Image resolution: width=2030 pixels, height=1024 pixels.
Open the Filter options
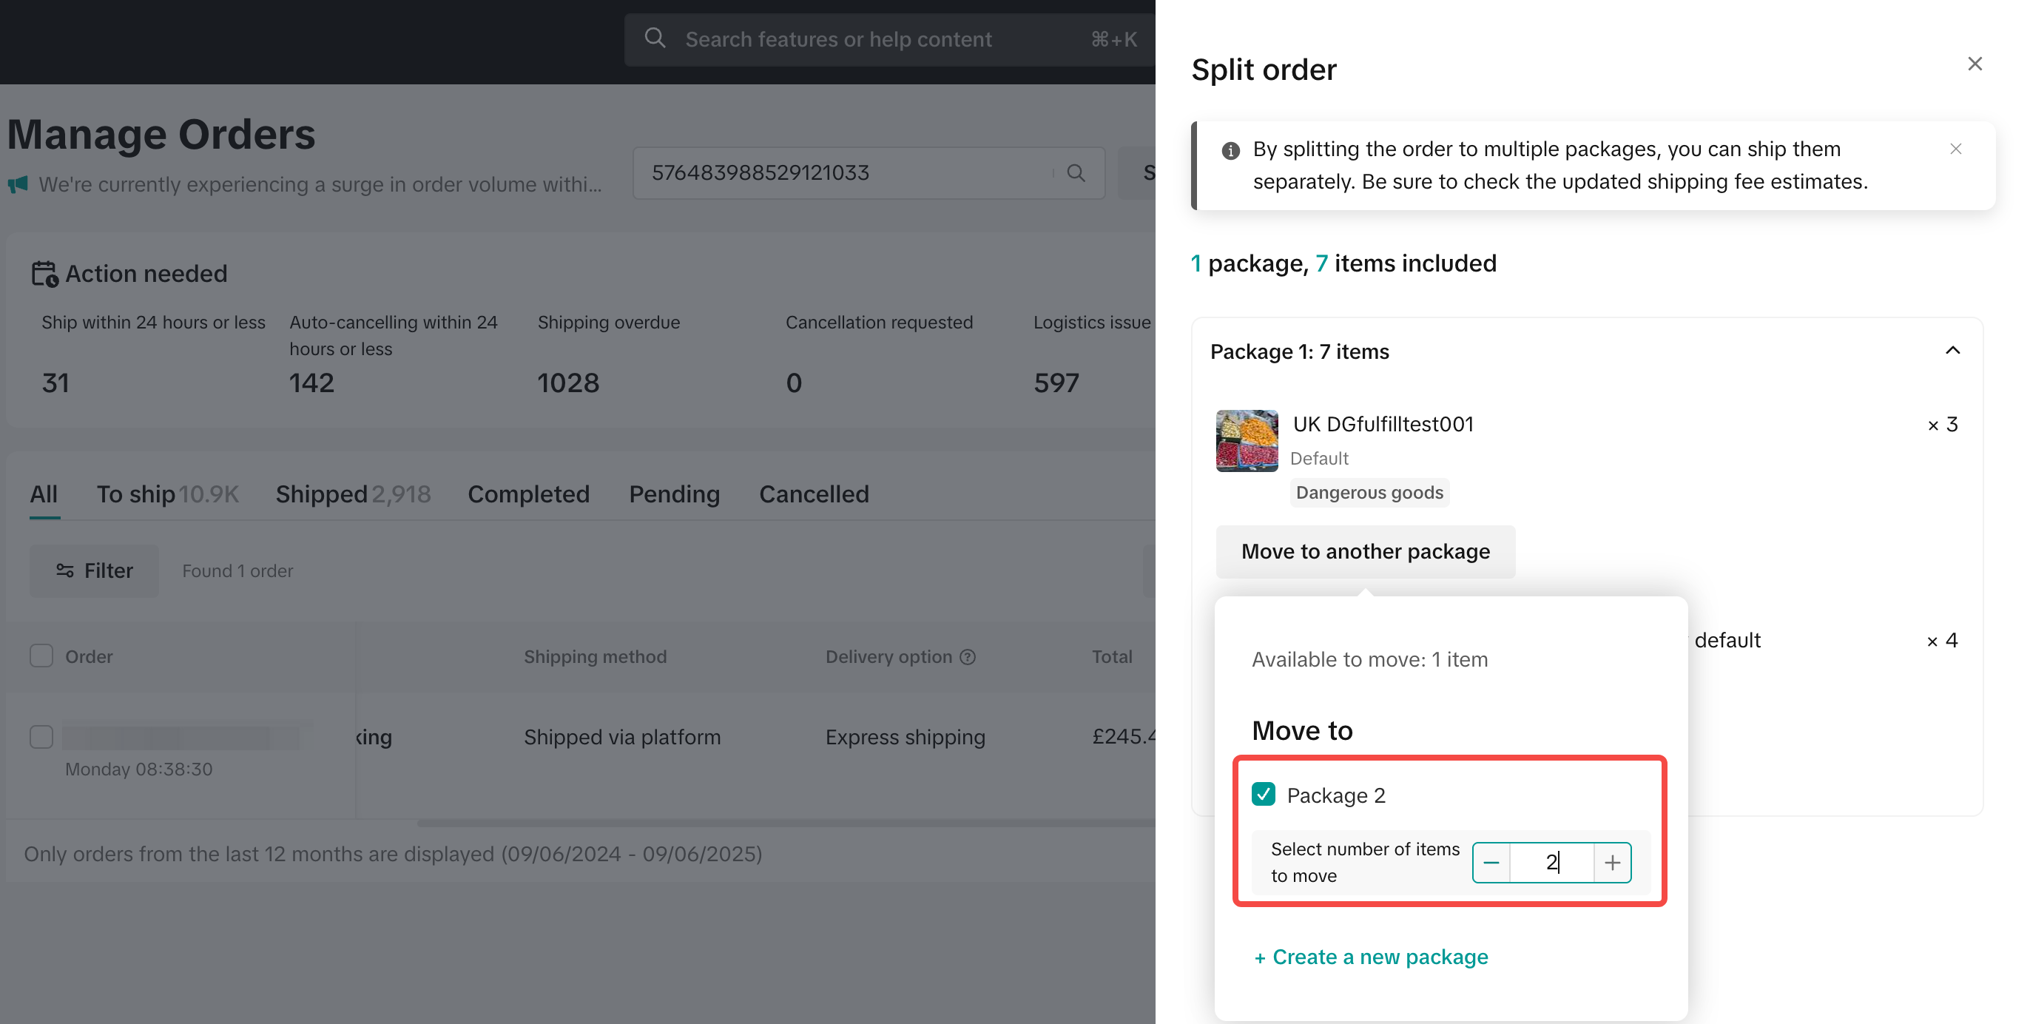coord(94,570)
